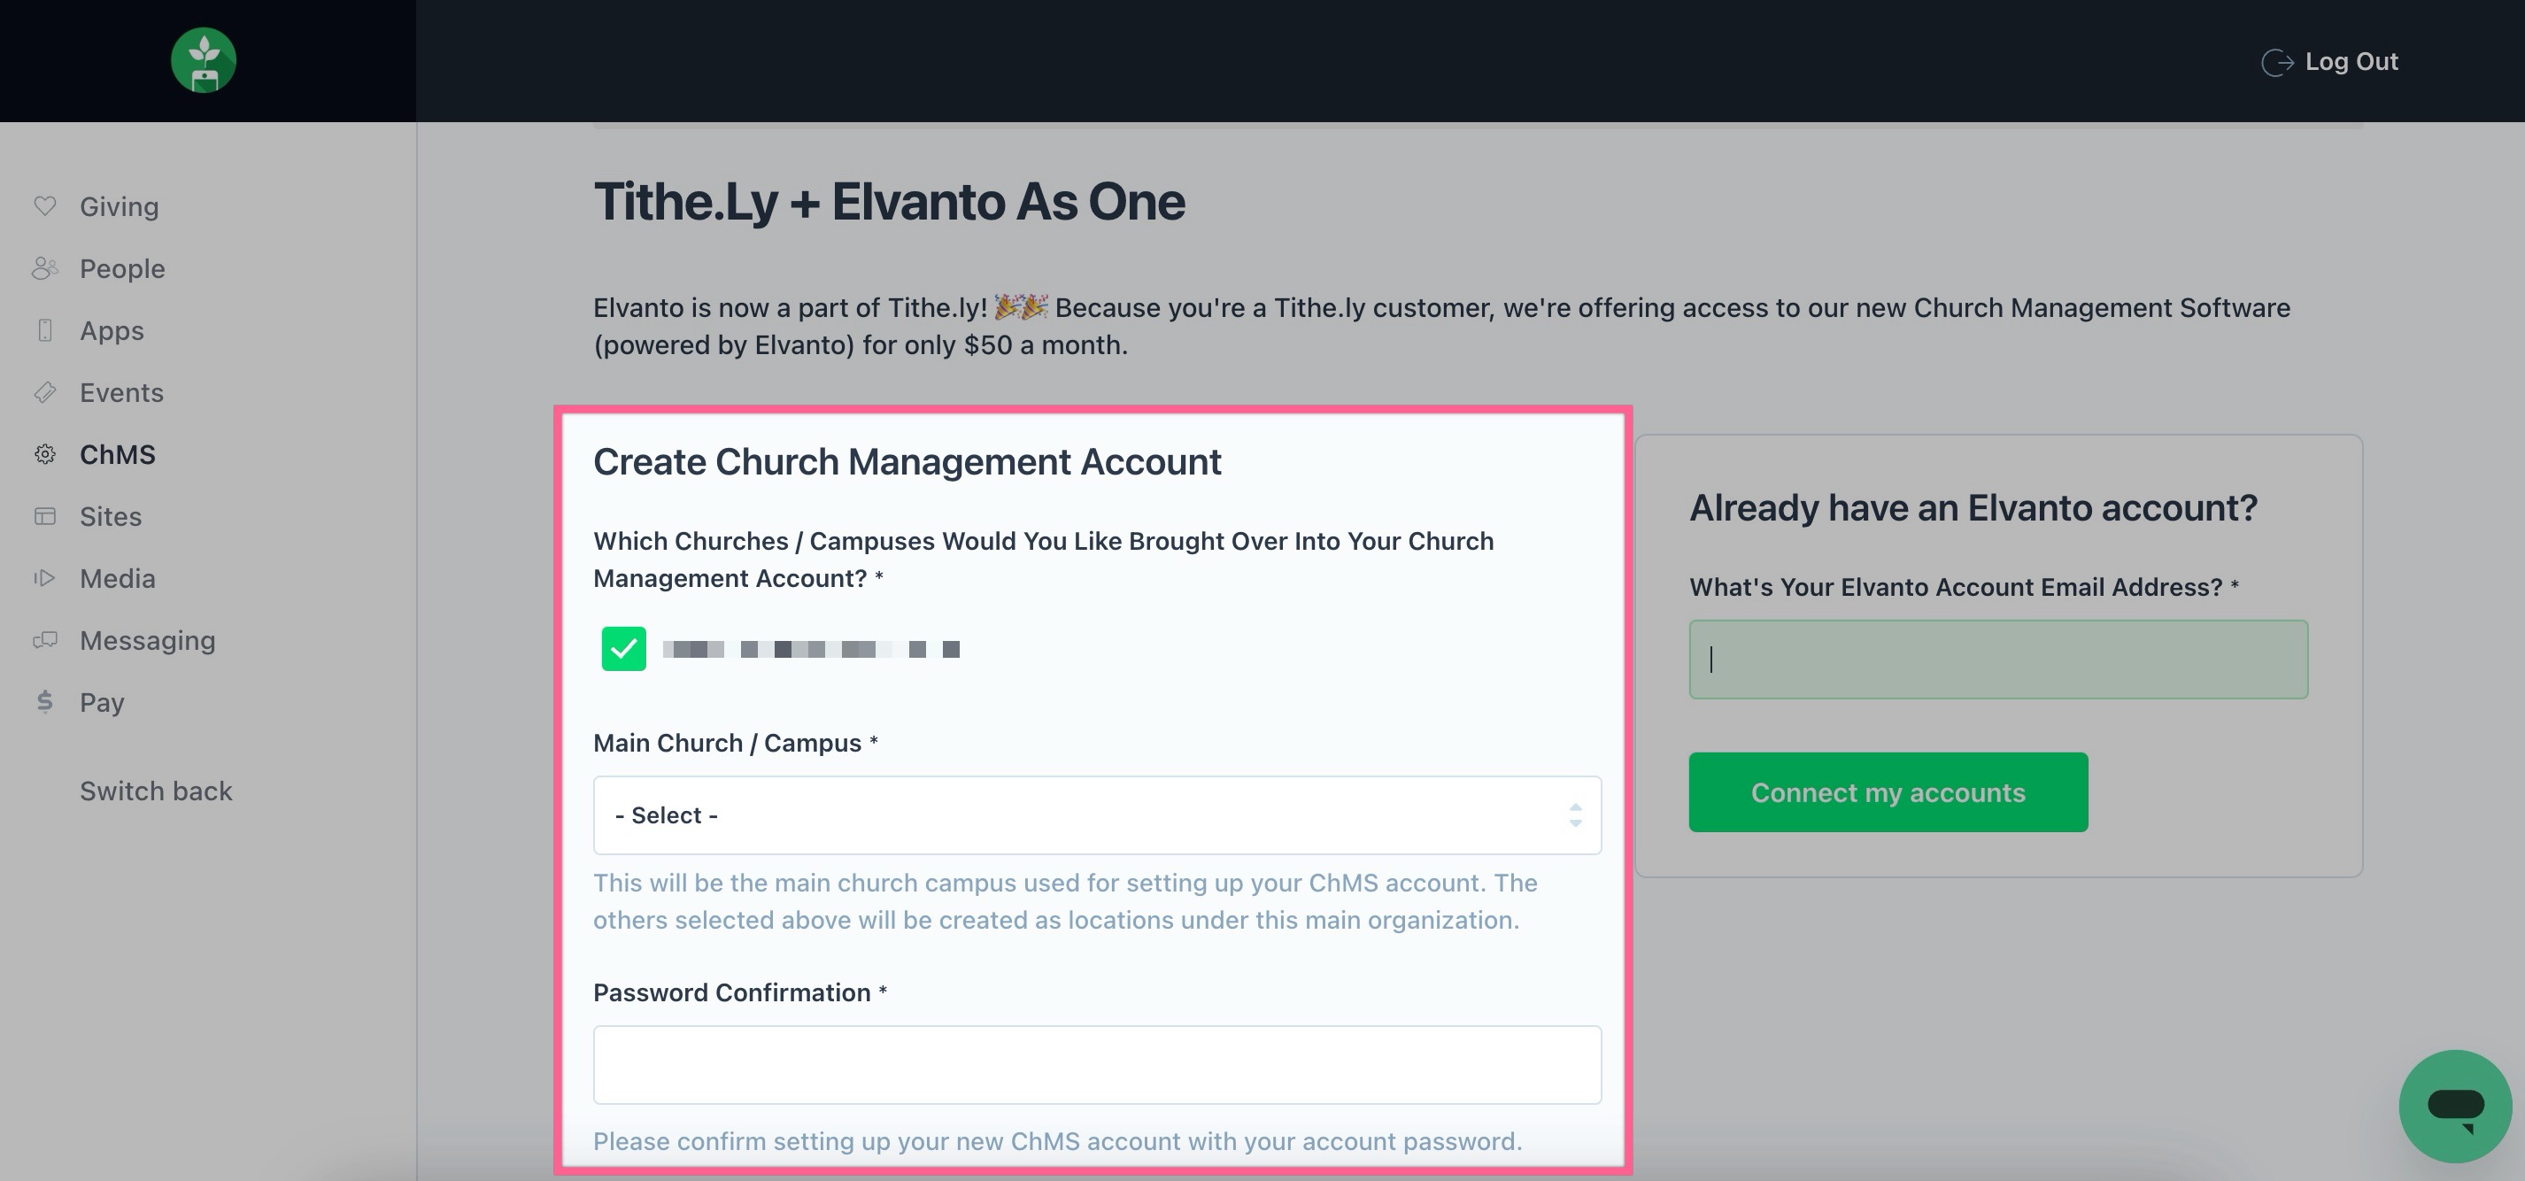Click 'This will be the main church campus' help text
Viewport: 2525px width, 1181px height.
click(x=1065, y=901)
